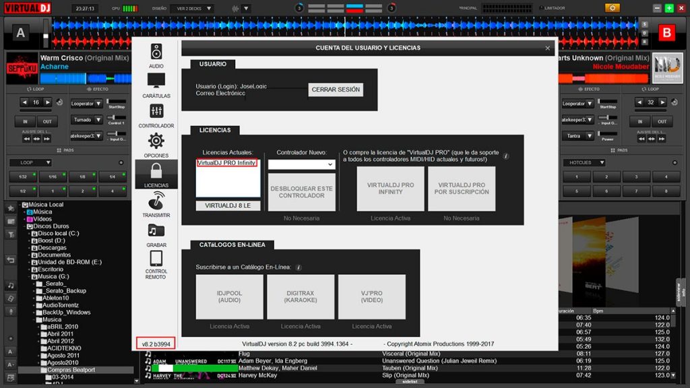Click info icon beside Catálogo En-Línea
The width and height of the screenshot is (690, 388).
(x=299, y=267)
